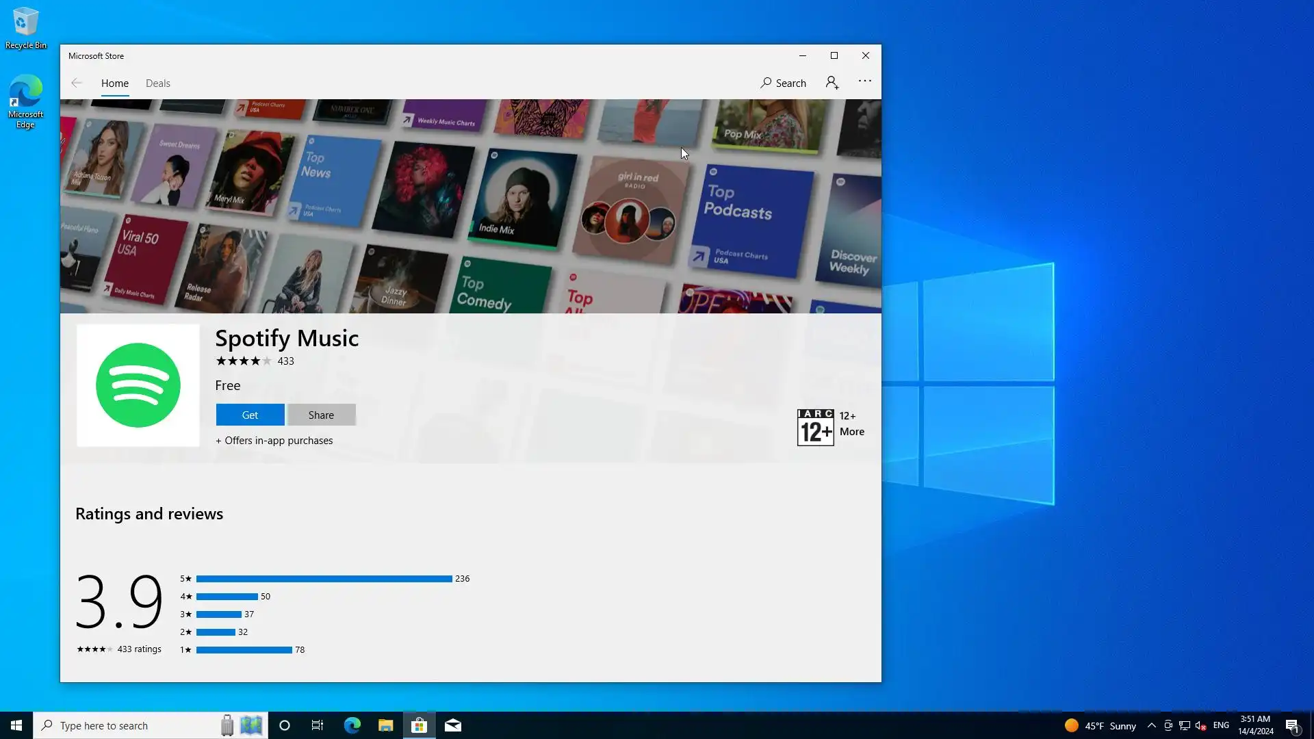Open the three-dot See more menu
The height and width of the screenshot is (739, 1314).
pyautogui.click(x=865, y=81)
